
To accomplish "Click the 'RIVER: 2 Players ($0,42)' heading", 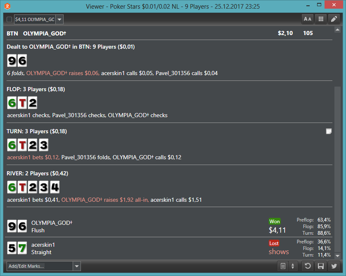I will (37, 173).
